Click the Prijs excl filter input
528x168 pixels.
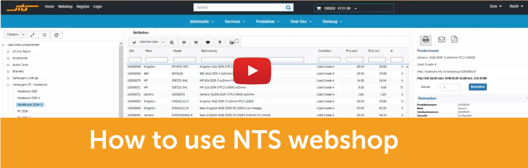click(354, 60)
